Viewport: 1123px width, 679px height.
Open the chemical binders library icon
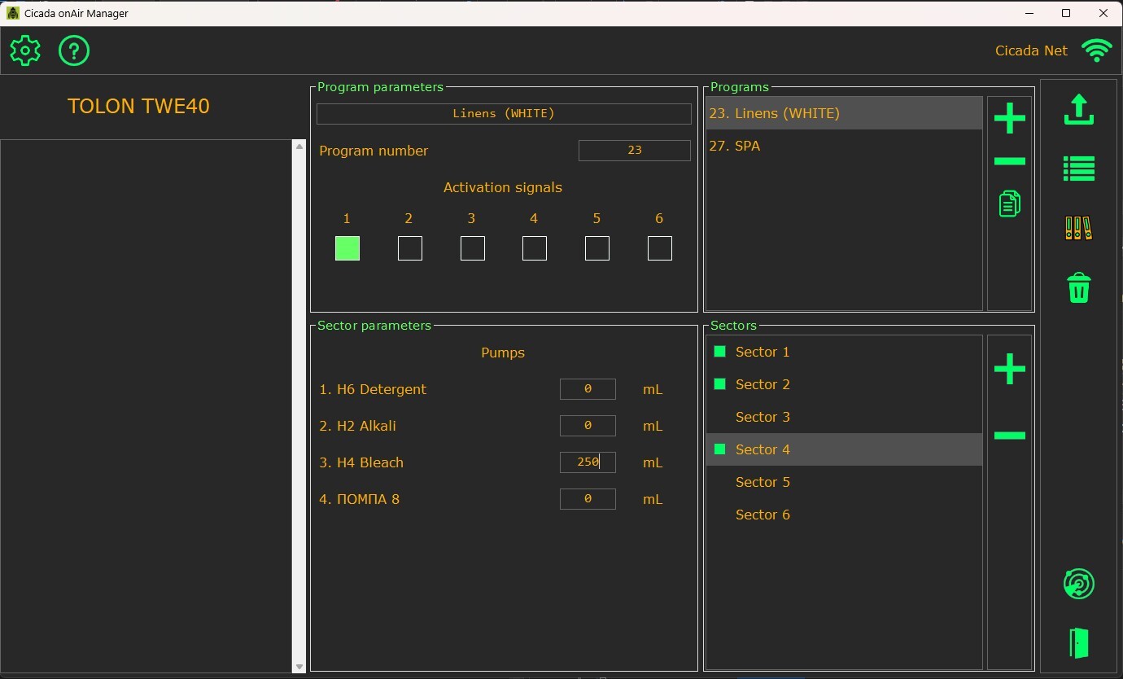(x=1078, y=228)
